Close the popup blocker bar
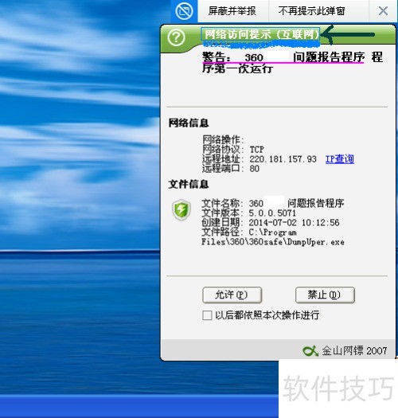Viewport: 398px width, 418px height. [x=383, y=11]
